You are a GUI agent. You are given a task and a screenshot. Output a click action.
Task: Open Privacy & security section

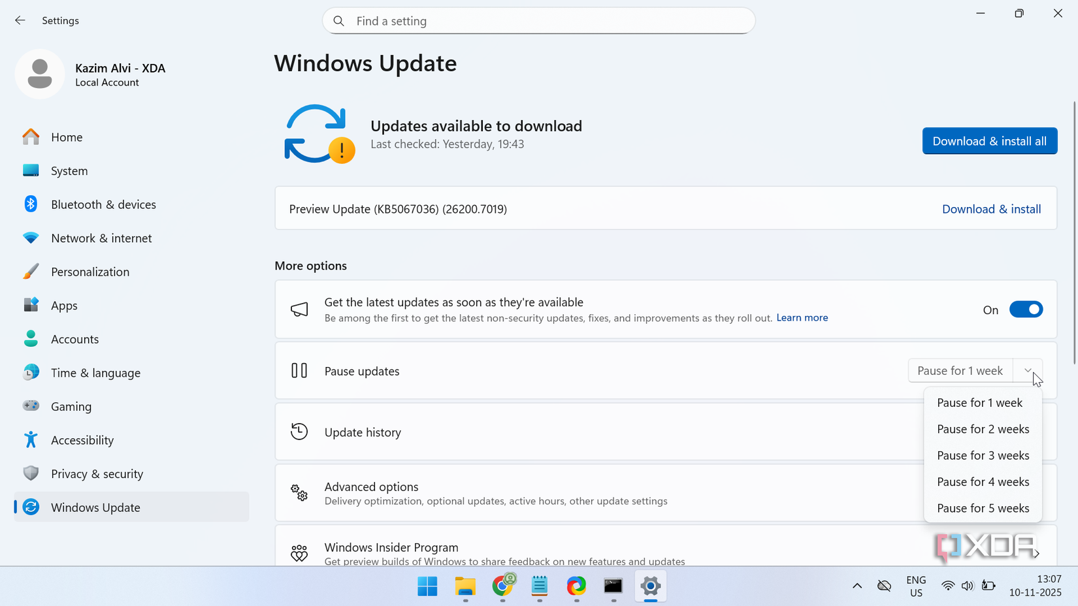click(x=97, y=473)
